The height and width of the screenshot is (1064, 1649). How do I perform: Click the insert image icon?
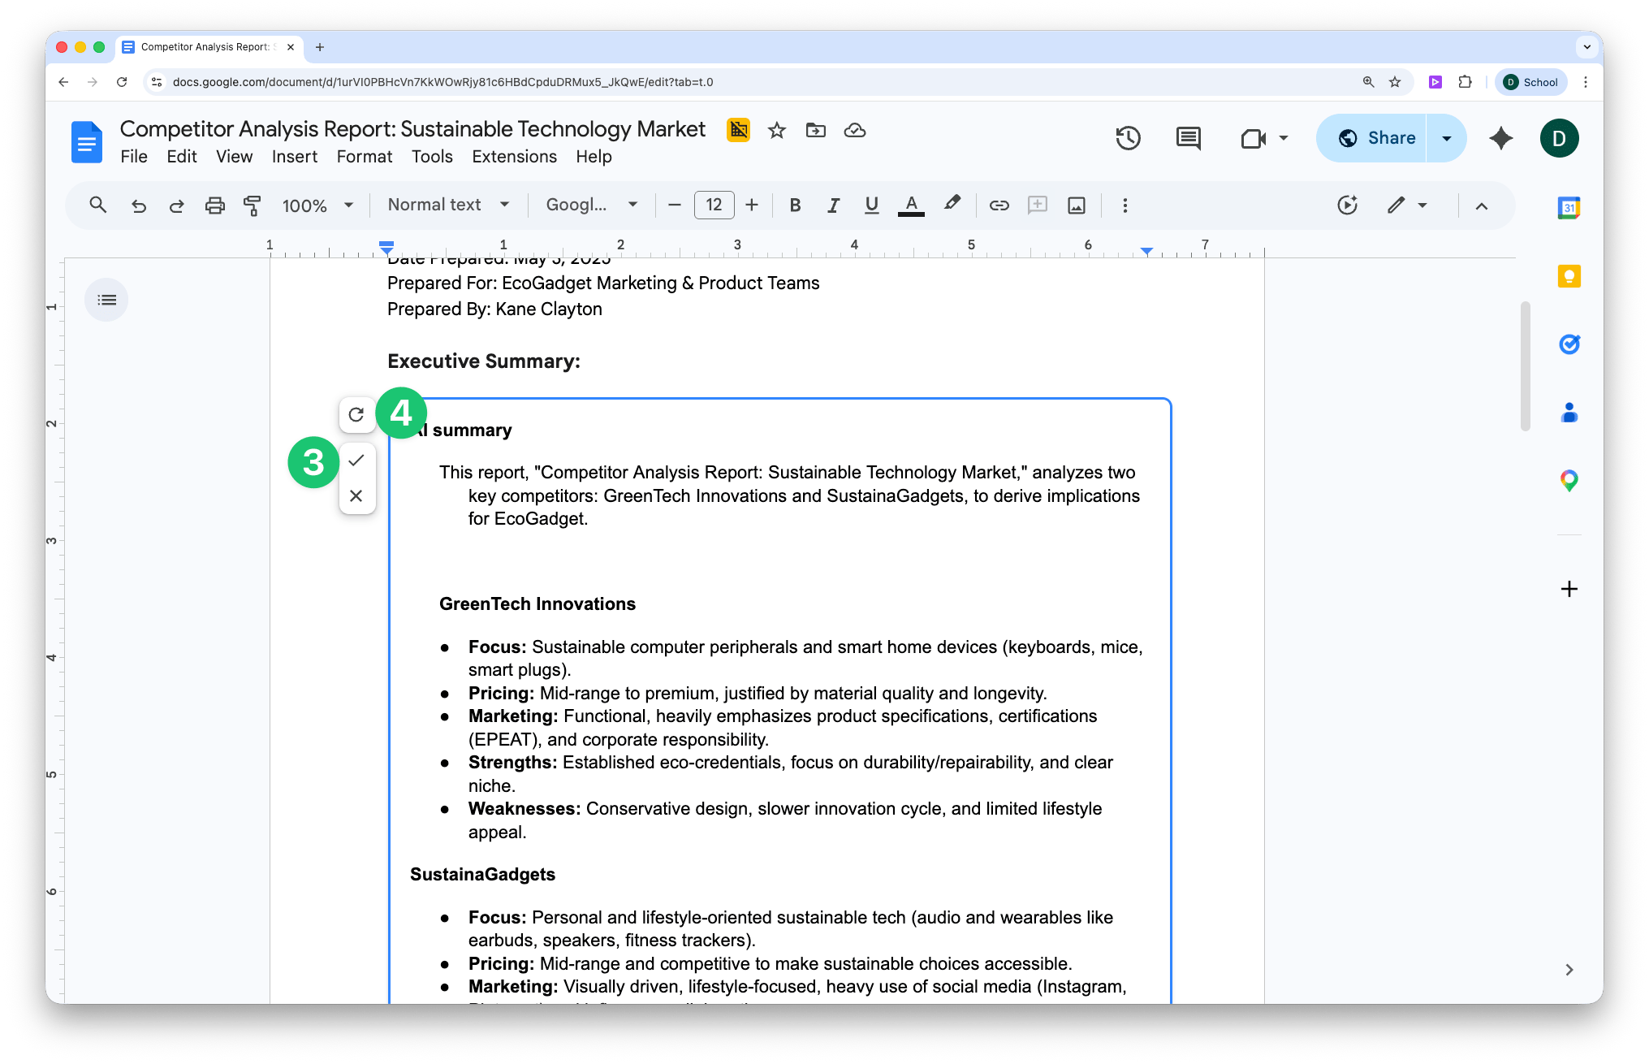click(x=1076, y=205)
